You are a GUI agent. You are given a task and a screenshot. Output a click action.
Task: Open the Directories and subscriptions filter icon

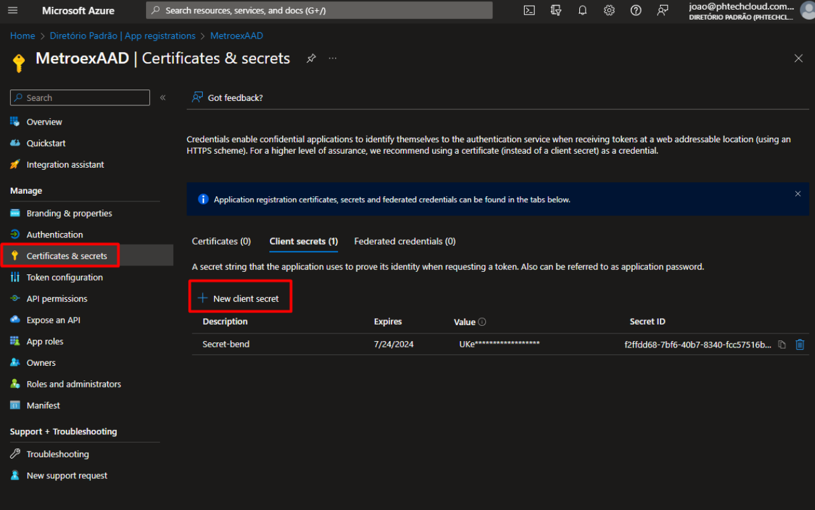pyautogui.click(x=556, y=10)
